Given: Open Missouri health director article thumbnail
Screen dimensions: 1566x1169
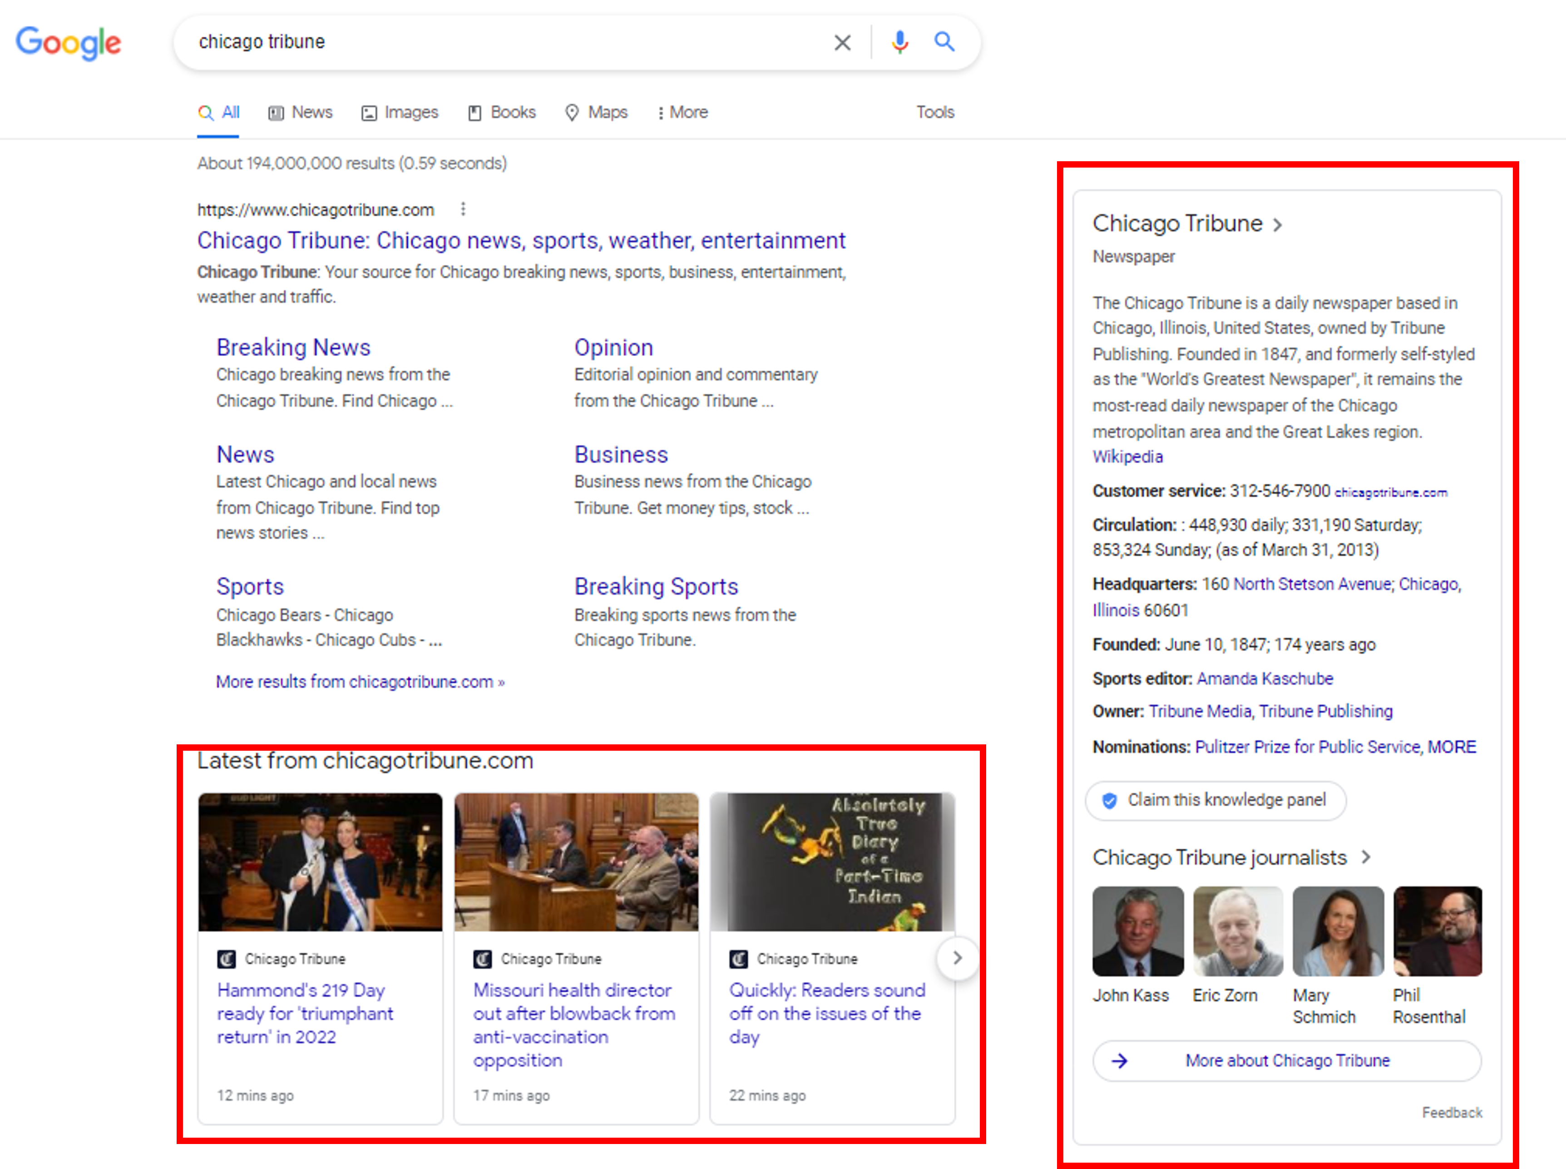Looking at the screenshot, I should point(577,862).
